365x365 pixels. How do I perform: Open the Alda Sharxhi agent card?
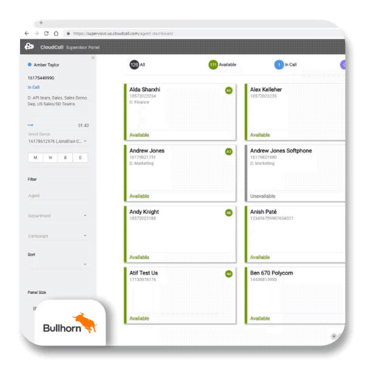[x=180, y=112]
